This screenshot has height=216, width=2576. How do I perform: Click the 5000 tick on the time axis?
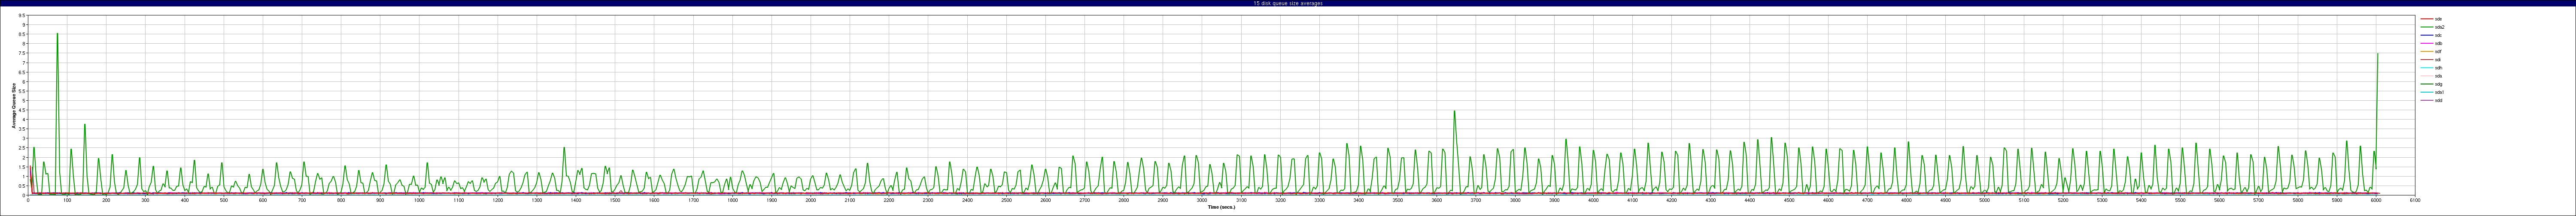pyautogui.click(x=1984, y=200)
